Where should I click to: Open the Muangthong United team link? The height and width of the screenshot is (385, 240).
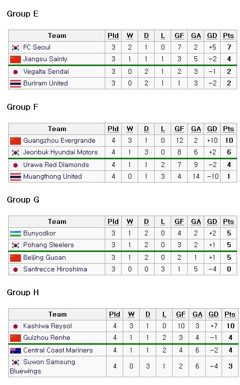[52, 177]
